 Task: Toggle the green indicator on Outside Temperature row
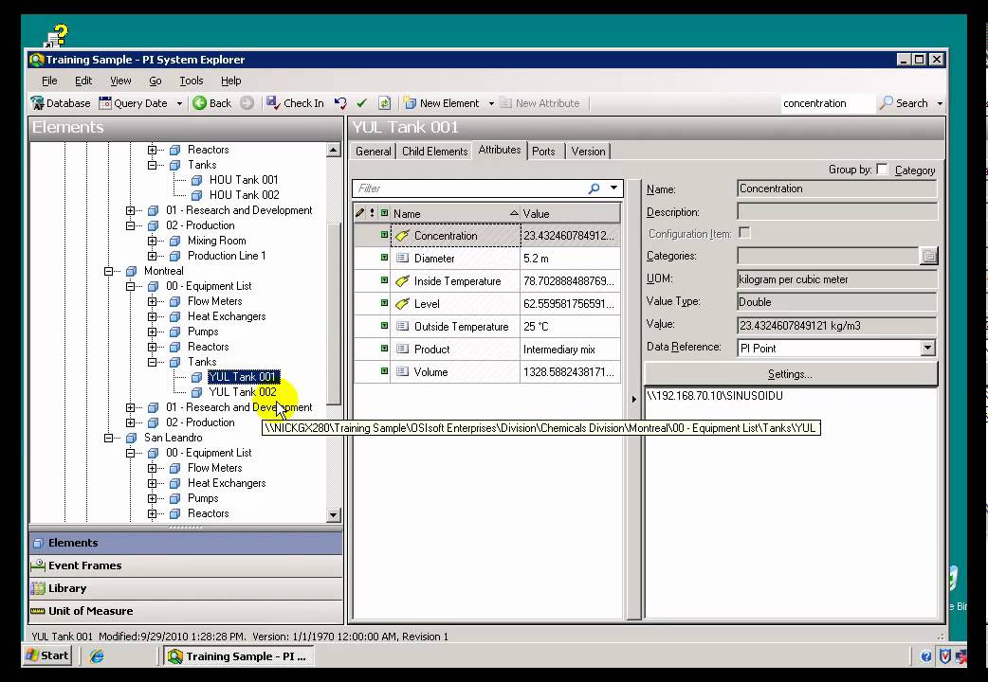(384, 326)
